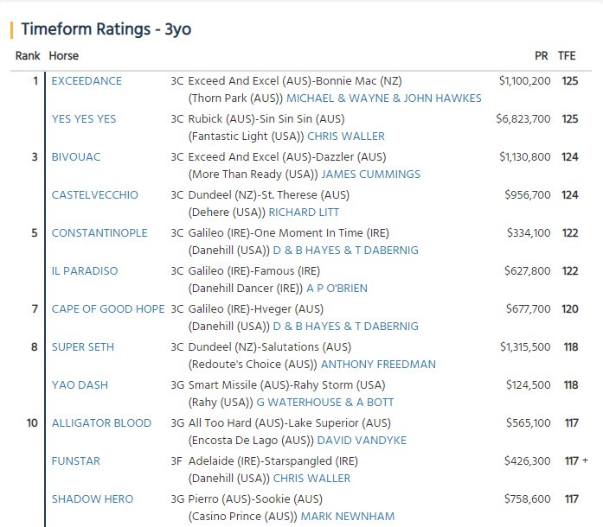This screenshot has width=603, height=527.
Task: Open JAMES CUMMINGS trainer page
Action: tap(371, 175)
